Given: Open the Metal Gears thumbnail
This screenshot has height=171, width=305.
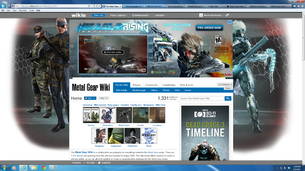Looking at the screenshot, I should tap(124, 115).
